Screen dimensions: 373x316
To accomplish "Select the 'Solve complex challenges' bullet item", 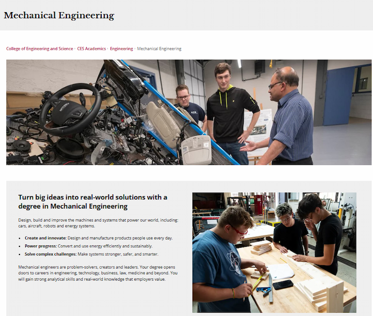I will (92, 254).
